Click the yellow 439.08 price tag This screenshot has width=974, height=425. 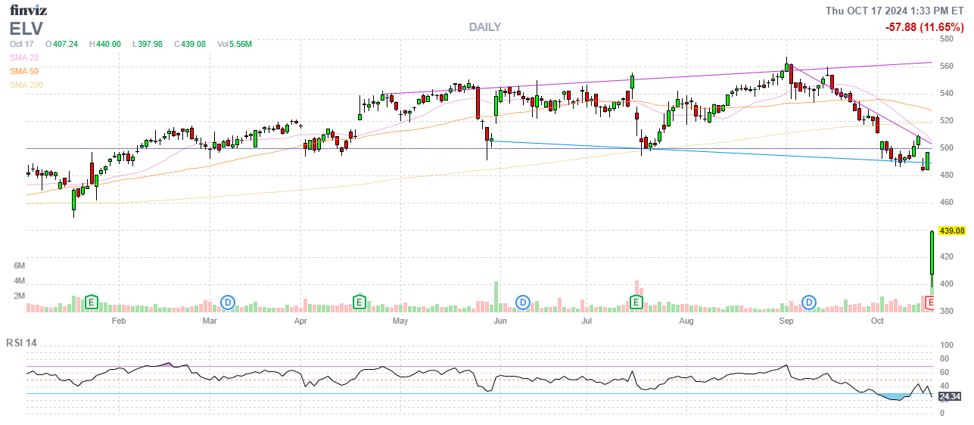(953, 231)
